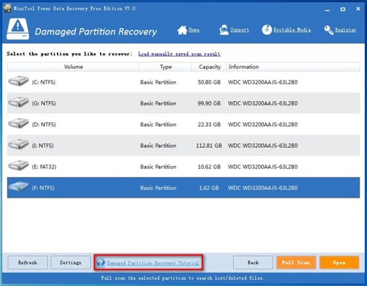Select the G: NTFS drive icon
This screenshot has height=286, width=367.
[x=19, y=102]
